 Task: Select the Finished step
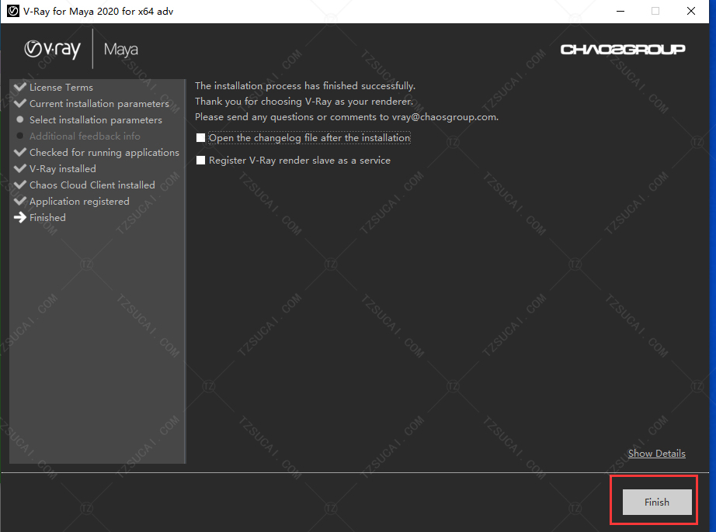coord(47,217)
